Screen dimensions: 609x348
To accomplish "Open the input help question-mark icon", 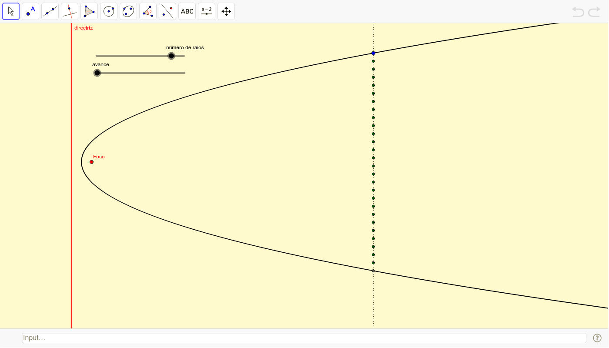I will 597,338.
